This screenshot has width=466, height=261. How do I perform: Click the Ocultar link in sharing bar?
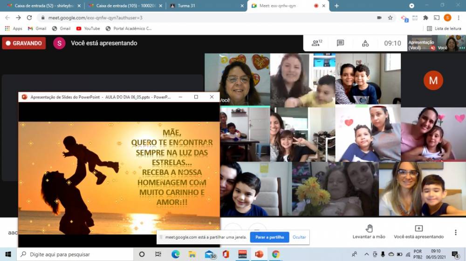coord(299,237)
